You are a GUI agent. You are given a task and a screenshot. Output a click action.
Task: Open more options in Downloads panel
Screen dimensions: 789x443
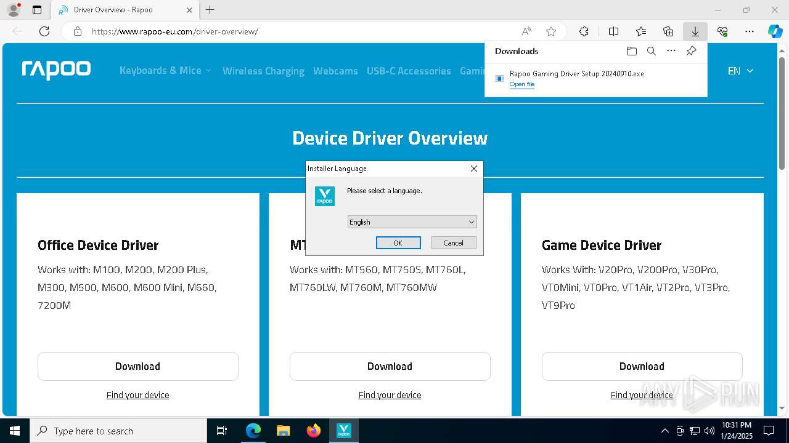671,51
